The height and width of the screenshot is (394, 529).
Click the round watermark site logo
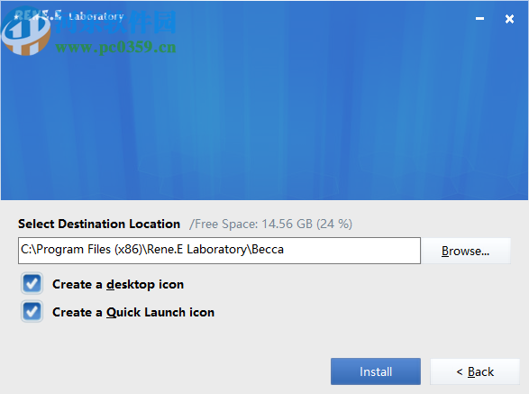(x=25, y=32)
